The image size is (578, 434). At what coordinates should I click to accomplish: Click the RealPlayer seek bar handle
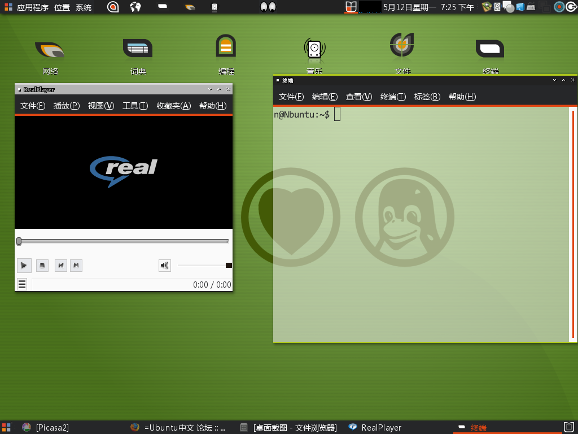[x=19, y=241]
